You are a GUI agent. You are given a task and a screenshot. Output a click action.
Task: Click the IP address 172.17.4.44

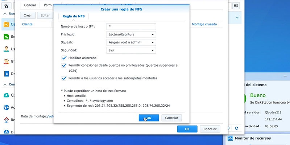(273, 119)
